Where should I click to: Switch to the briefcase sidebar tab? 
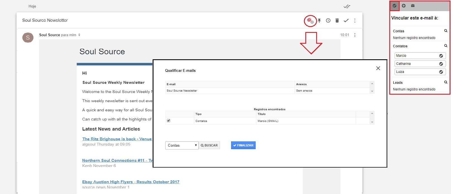click(x=413, y=6)
